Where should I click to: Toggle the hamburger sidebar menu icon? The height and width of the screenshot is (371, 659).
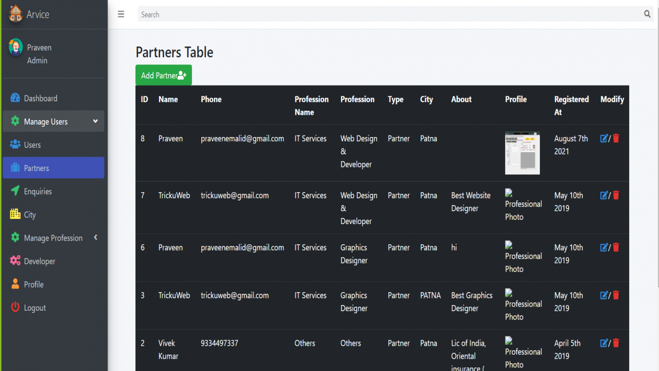[121, 14]
